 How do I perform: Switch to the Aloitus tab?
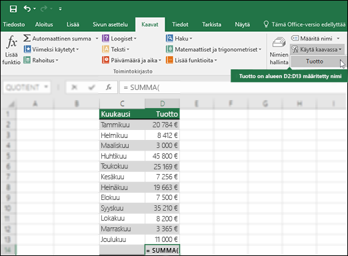(x=44, y=25)
